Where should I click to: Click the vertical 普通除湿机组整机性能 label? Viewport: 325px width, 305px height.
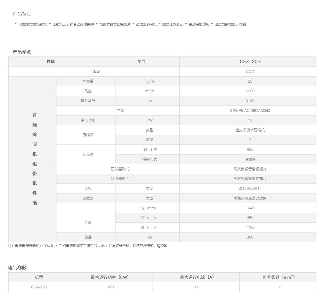point(34,159)
